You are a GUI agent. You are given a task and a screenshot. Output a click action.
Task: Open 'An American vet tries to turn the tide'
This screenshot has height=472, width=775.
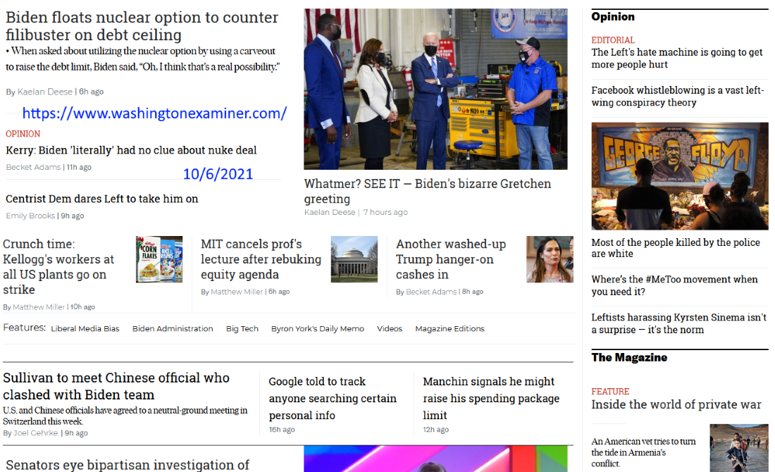(x=643, y=452)
